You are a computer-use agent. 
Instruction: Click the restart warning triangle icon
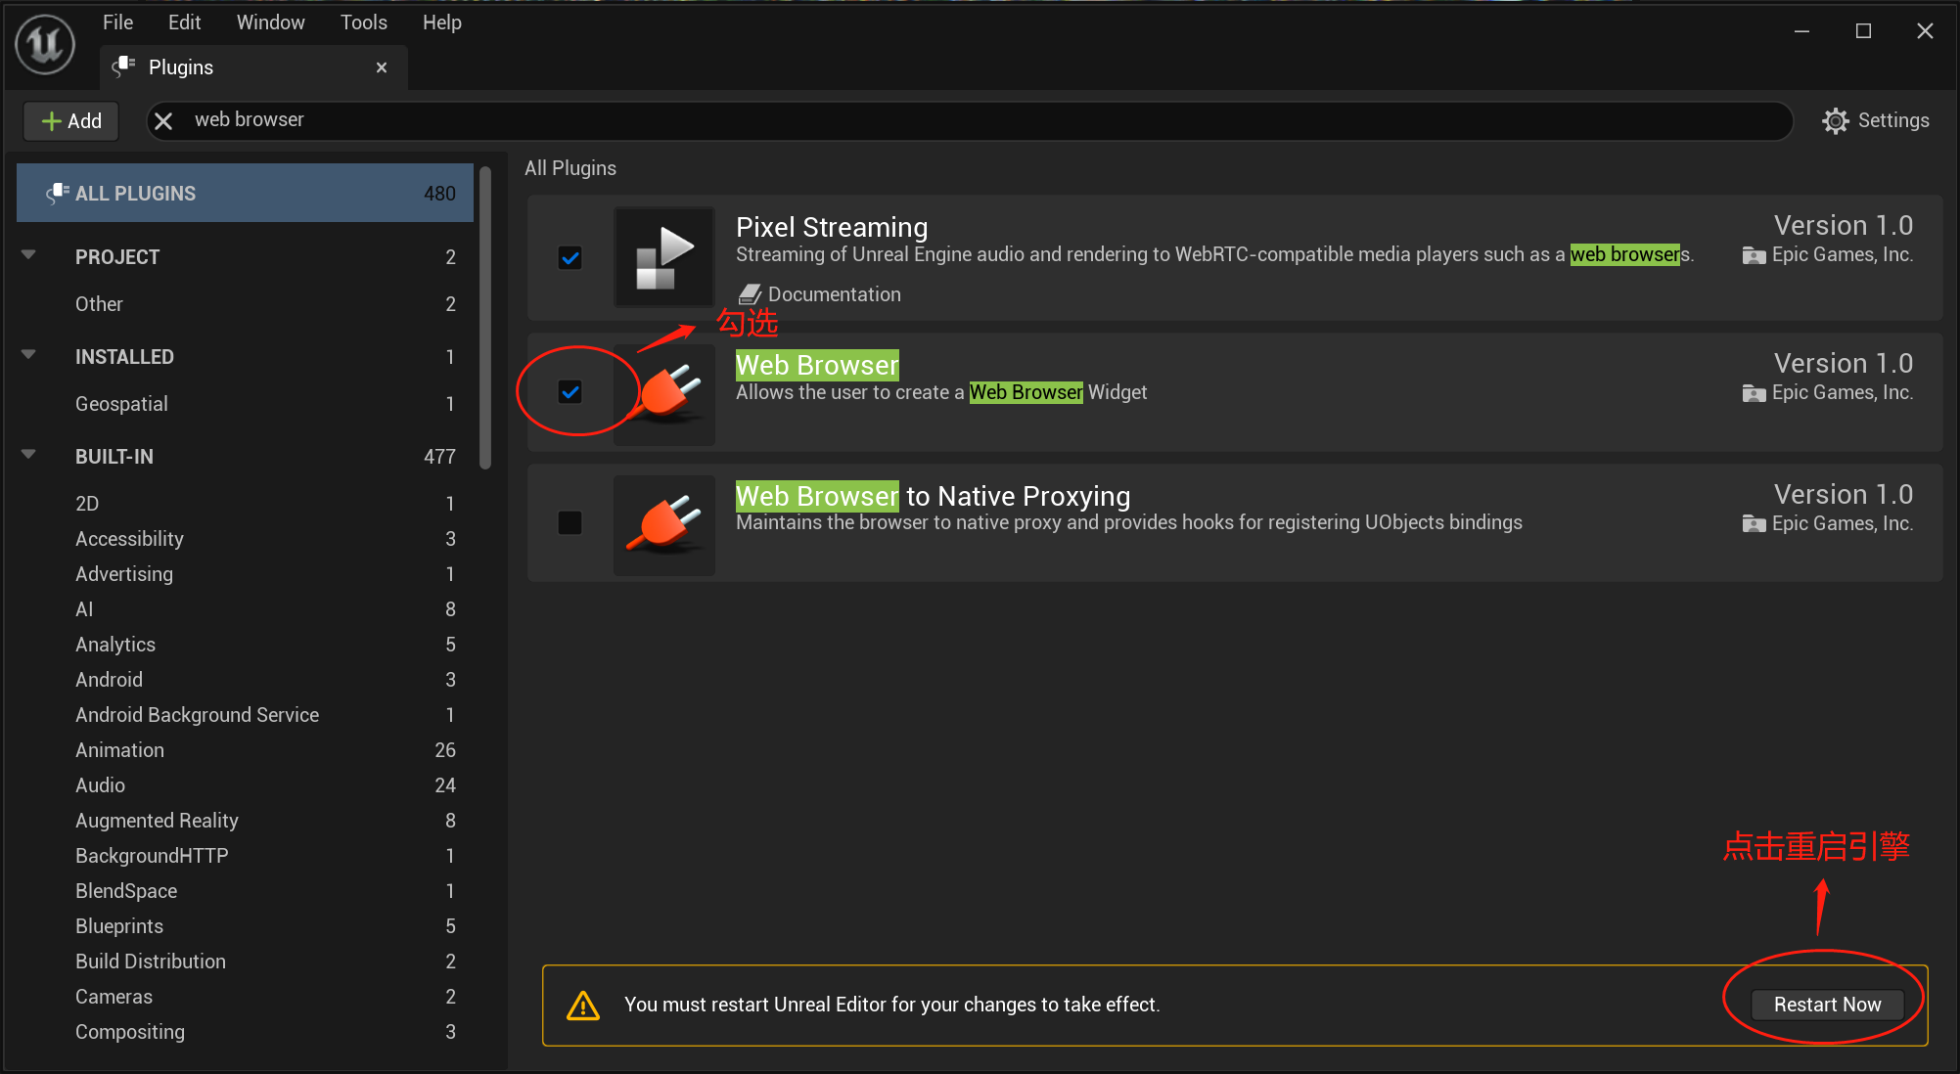point(583,1006)
